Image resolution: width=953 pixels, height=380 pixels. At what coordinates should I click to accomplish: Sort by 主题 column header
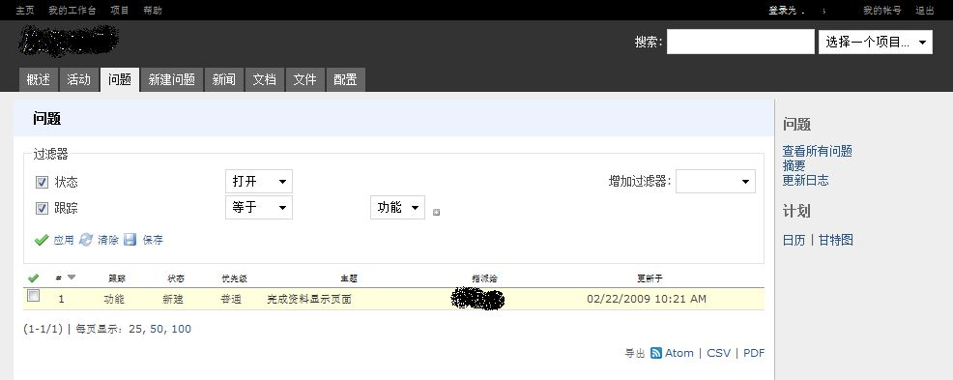pyautogui.click(x=349, y=279)
